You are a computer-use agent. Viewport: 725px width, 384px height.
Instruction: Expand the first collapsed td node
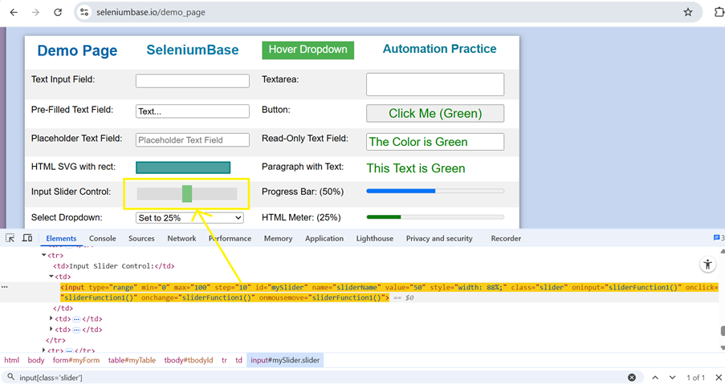[x=51, y=318]
